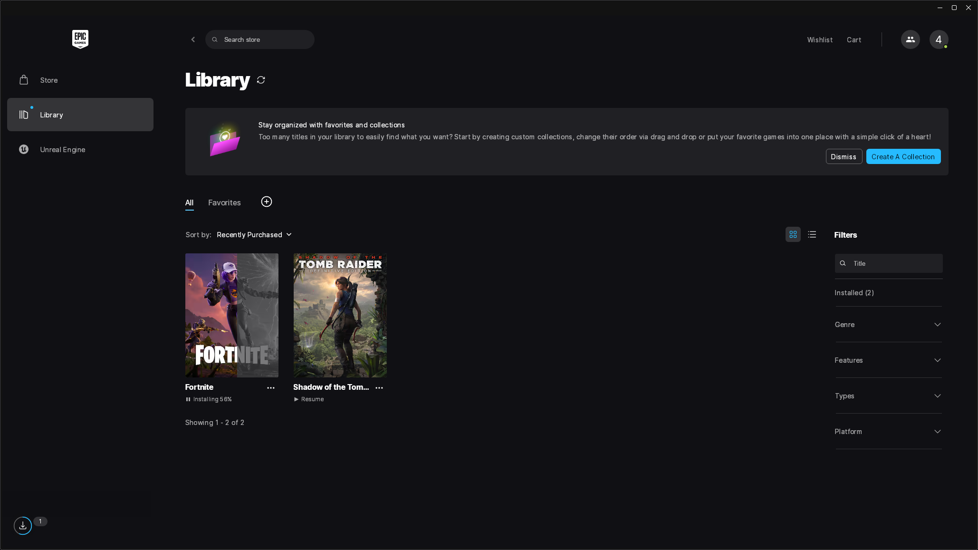Minimize the Epic Games Launcher window
This screenshot has width=978, height=550.
point(940,8)
